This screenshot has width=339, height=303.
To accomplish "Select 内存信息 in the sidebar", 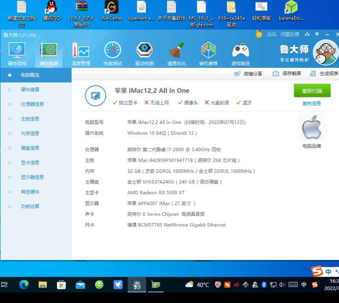I will point(36,133).
